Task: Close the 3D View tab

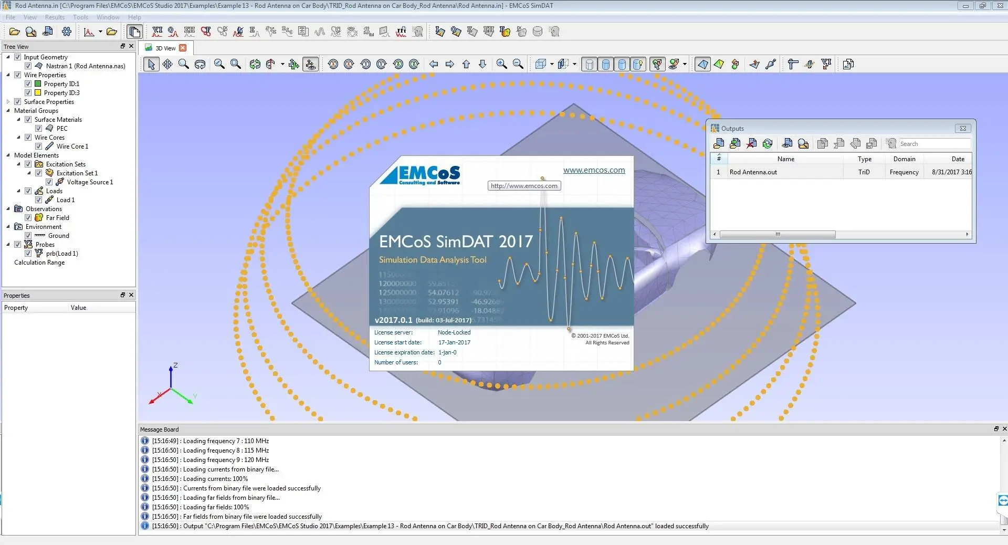Action: tap(183, 48)
